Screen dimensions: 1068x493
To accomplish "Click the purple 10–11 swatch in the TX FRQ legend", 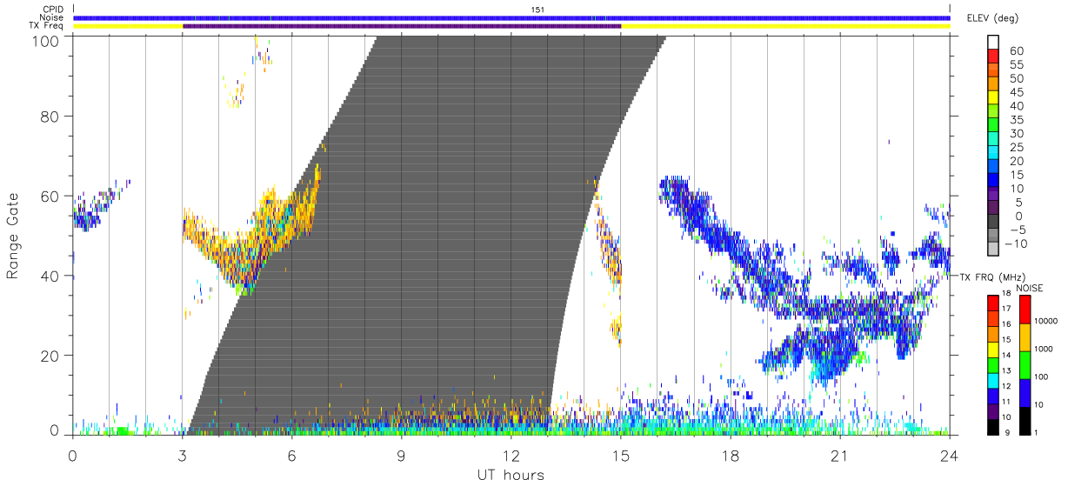I will (993, 410).
